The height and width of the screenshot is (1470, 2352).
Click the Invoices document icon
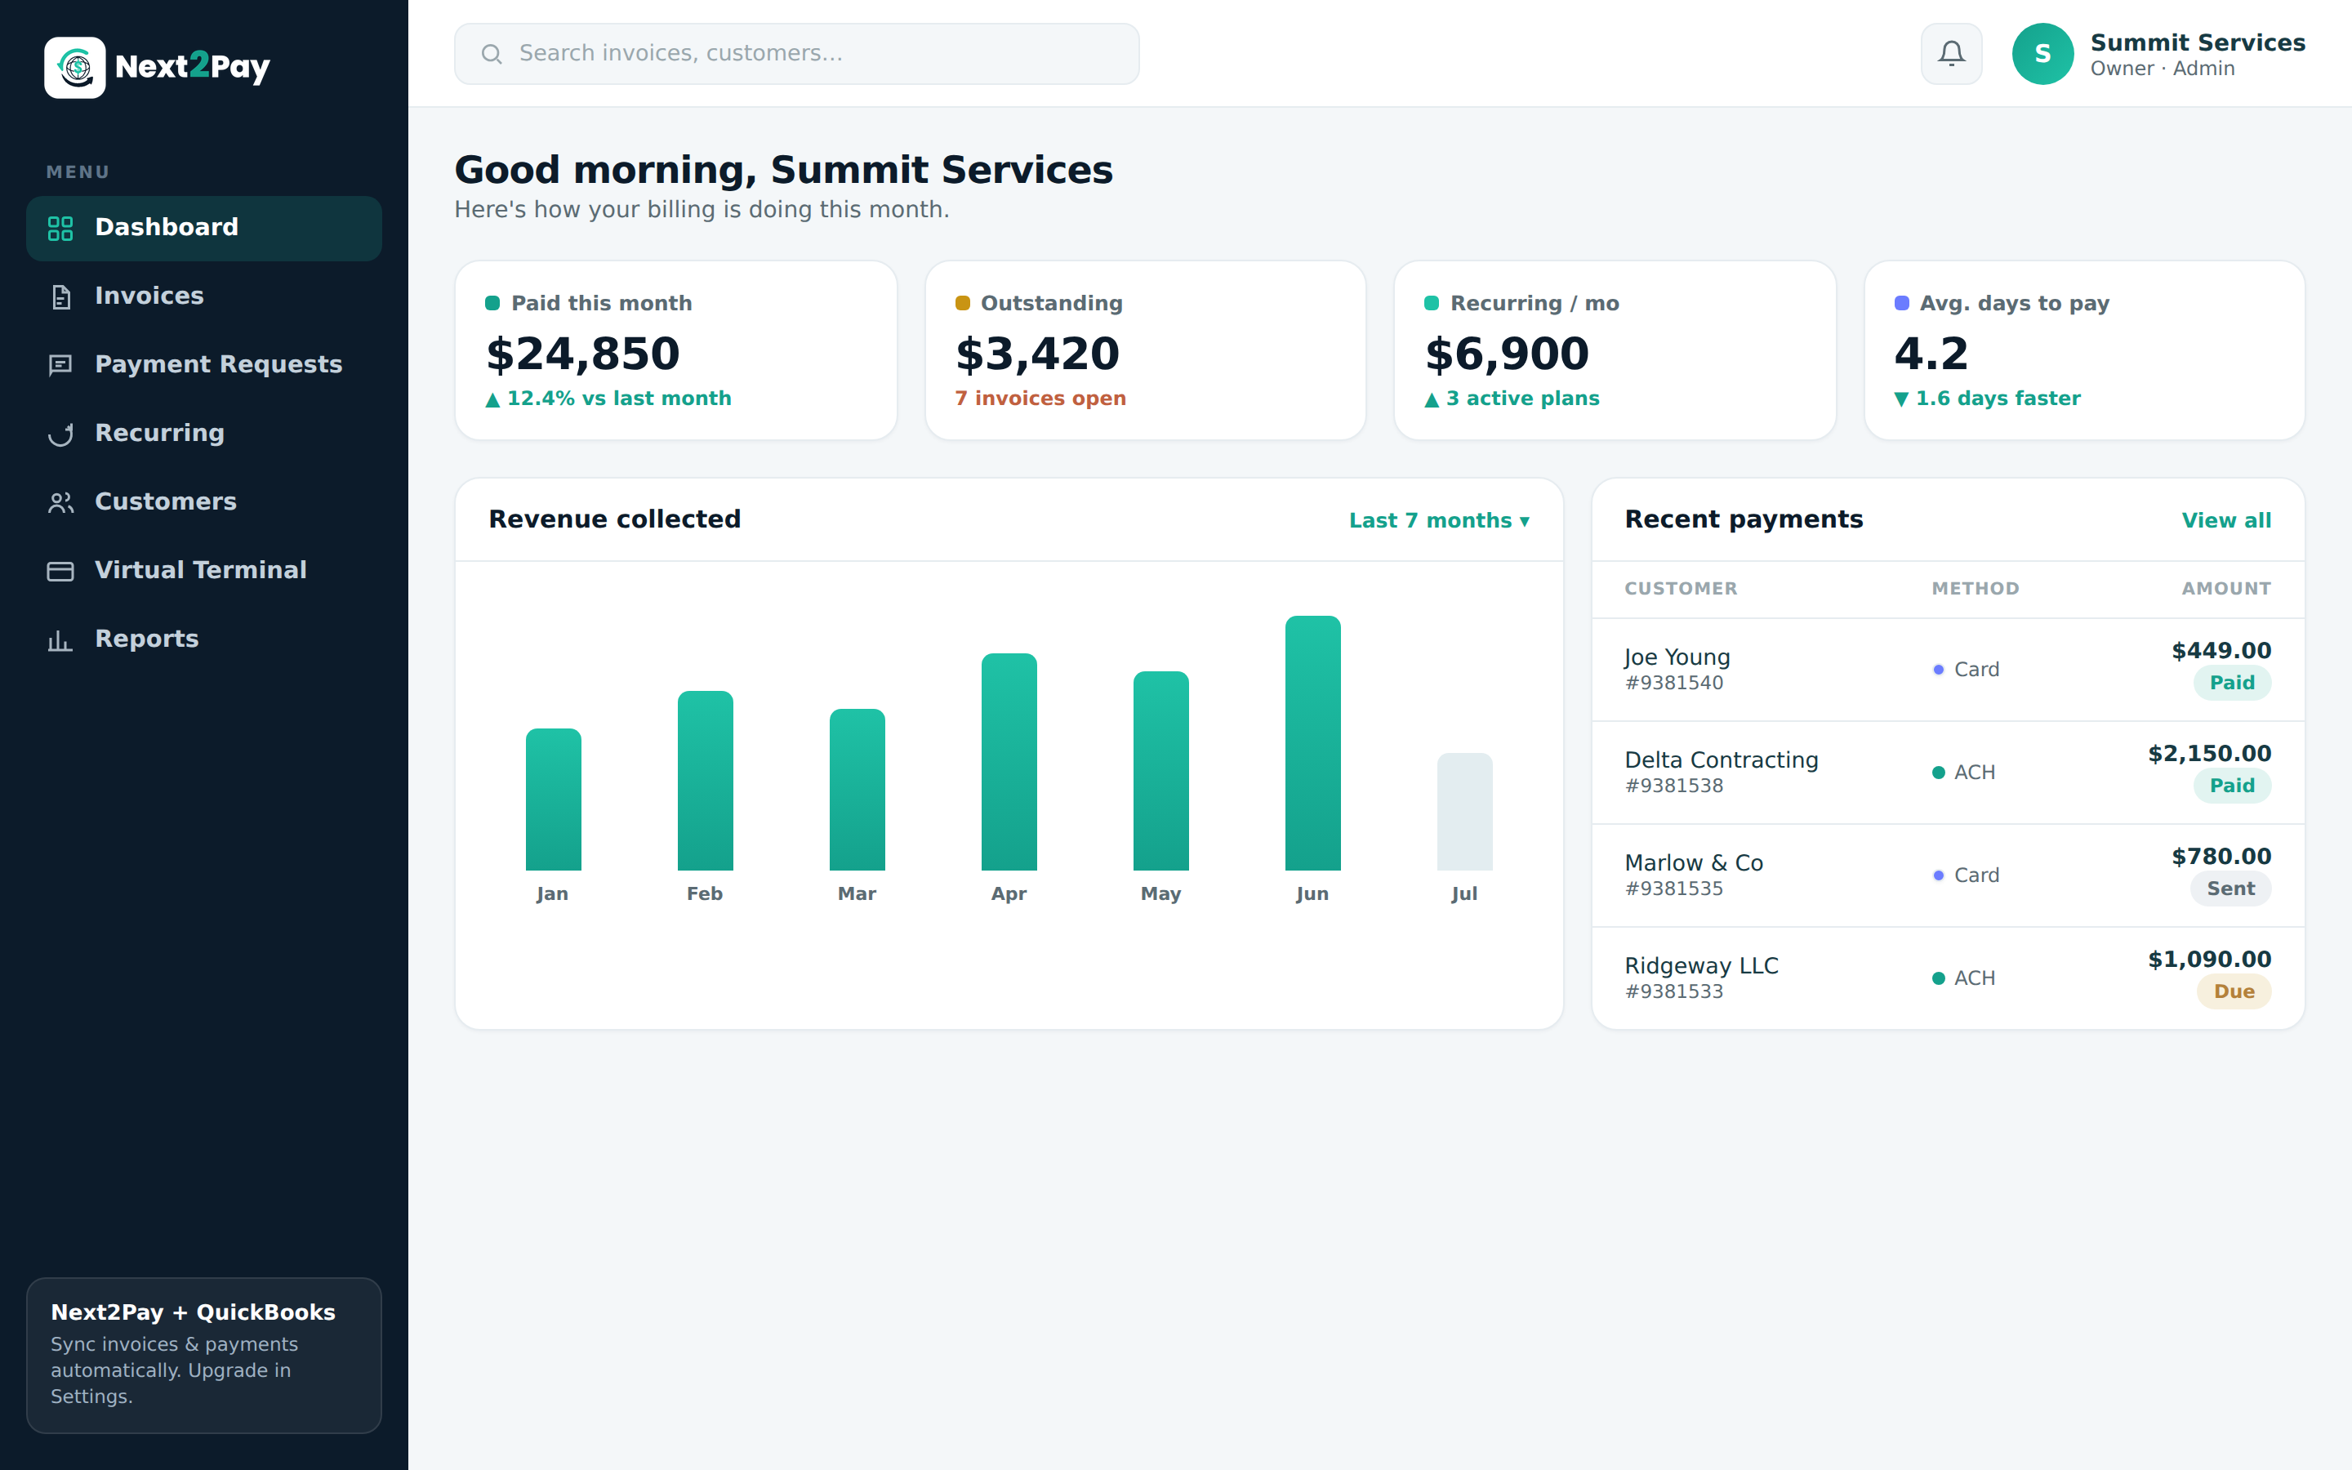tap(60, 296)
